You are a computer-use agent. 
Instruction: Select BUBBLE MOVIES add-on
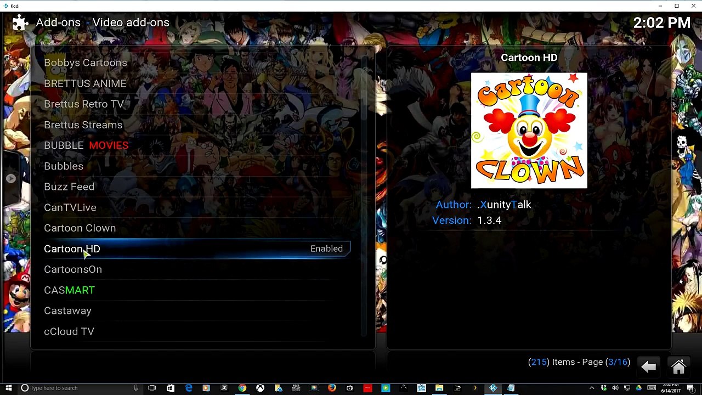[x=86, y=145]
